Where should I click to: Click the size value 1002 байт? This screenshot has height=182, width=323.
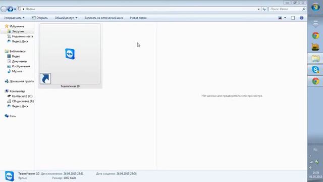pos(70,178)
